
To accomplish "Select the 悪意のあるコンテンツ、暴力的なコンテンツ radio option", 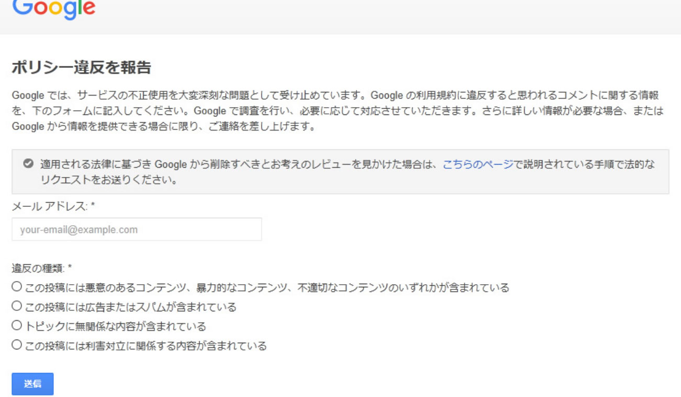I will point(17,286).
